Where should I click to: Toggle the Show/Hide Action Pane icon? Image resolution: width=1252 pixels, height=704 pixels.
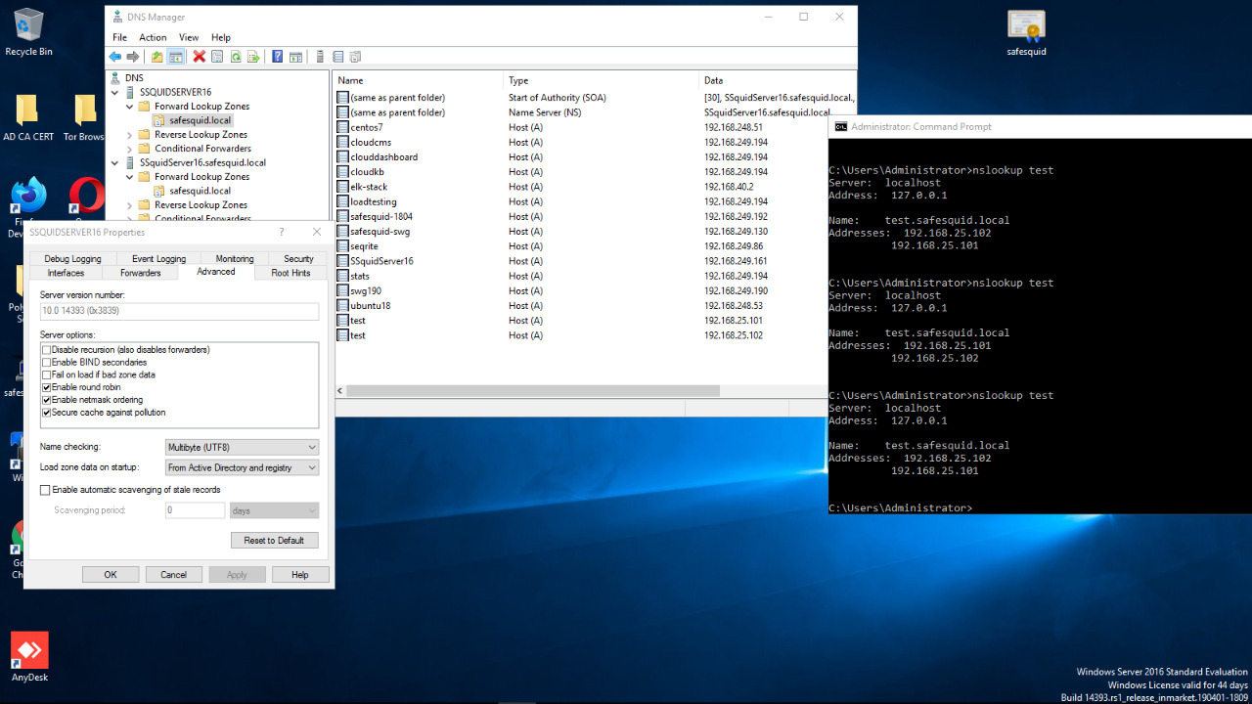(295, 57)
